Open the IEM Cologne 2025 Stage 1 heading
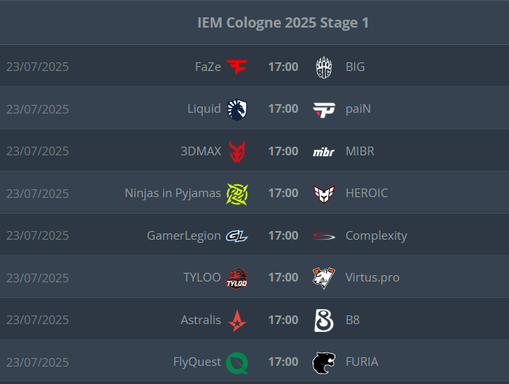509x384 pixels. [x=283, y=23]
